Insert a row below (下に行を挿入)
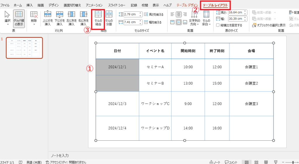Screen dimensions: 299x164 pyautogui.click(x=60, y=18)
